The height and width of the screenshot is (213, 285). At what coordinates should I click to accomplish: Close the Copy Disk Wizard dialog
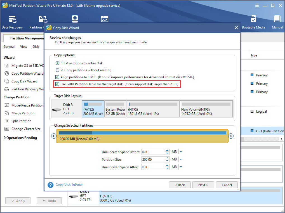236,28
